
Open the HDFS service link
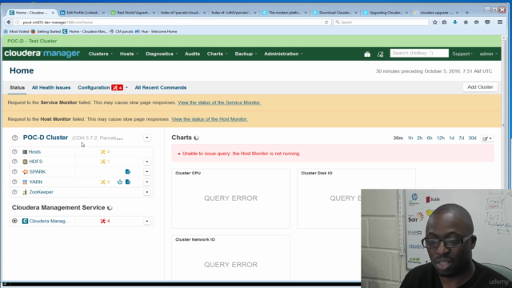(35, 162)
